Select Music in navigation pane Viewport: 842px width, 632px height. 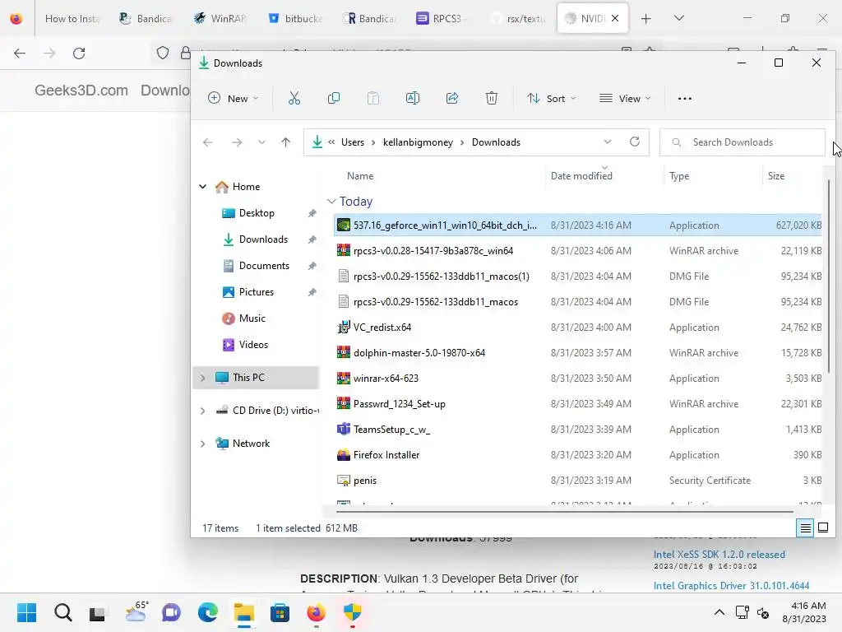coord(252,318)
